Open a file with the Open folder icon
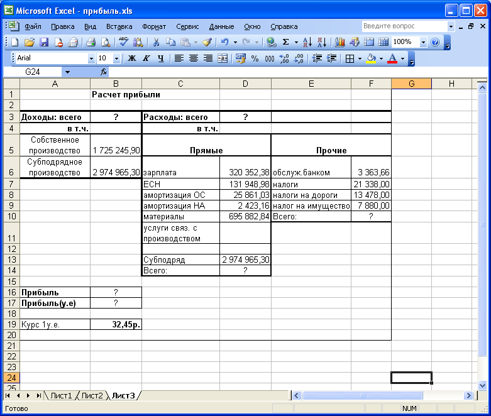 tap(30, 42)
